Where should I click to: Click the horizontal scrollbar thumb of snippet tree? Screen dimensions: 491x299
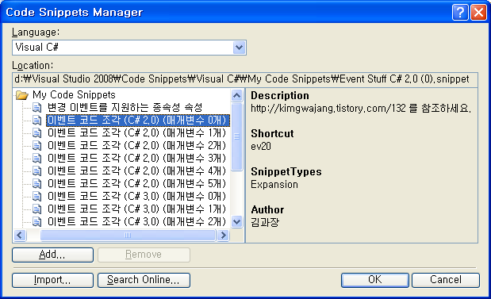128,235
